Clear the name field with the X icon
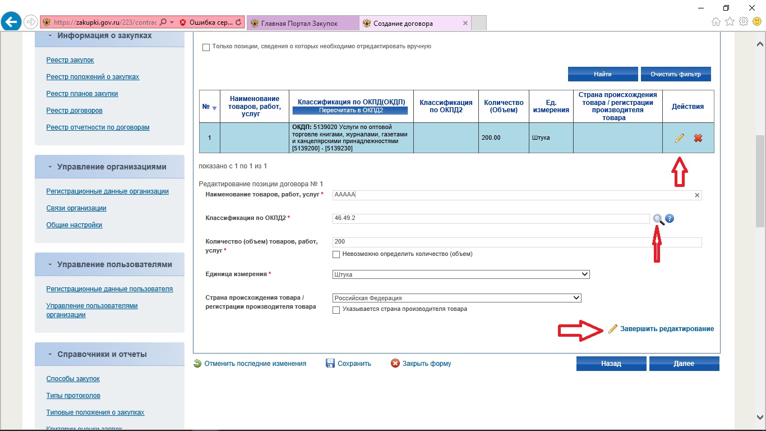The width and height of the screenshot is (766, 431). point(697,195)
